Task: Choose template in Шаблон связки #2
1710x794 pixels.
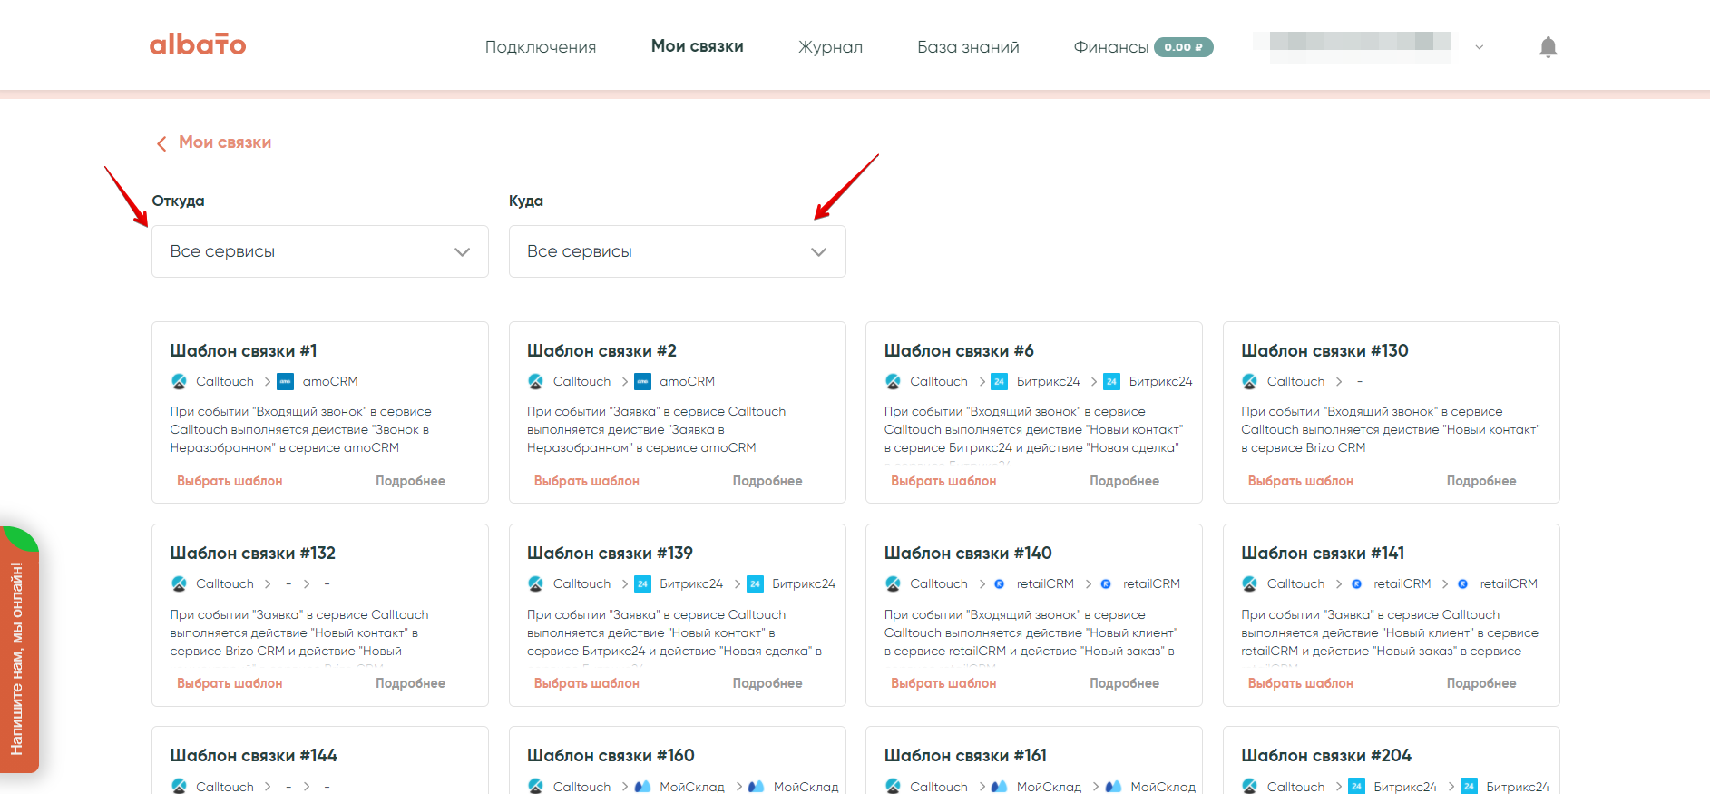Action: tap(587, 481)
